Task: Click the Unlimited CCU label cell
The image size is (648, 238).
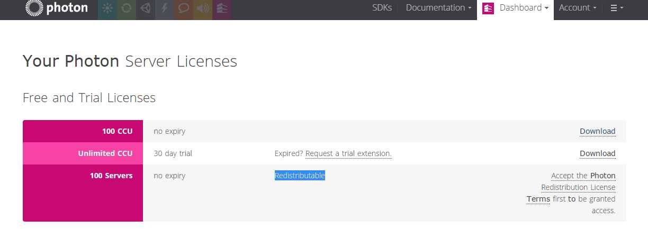Action: 83,153
